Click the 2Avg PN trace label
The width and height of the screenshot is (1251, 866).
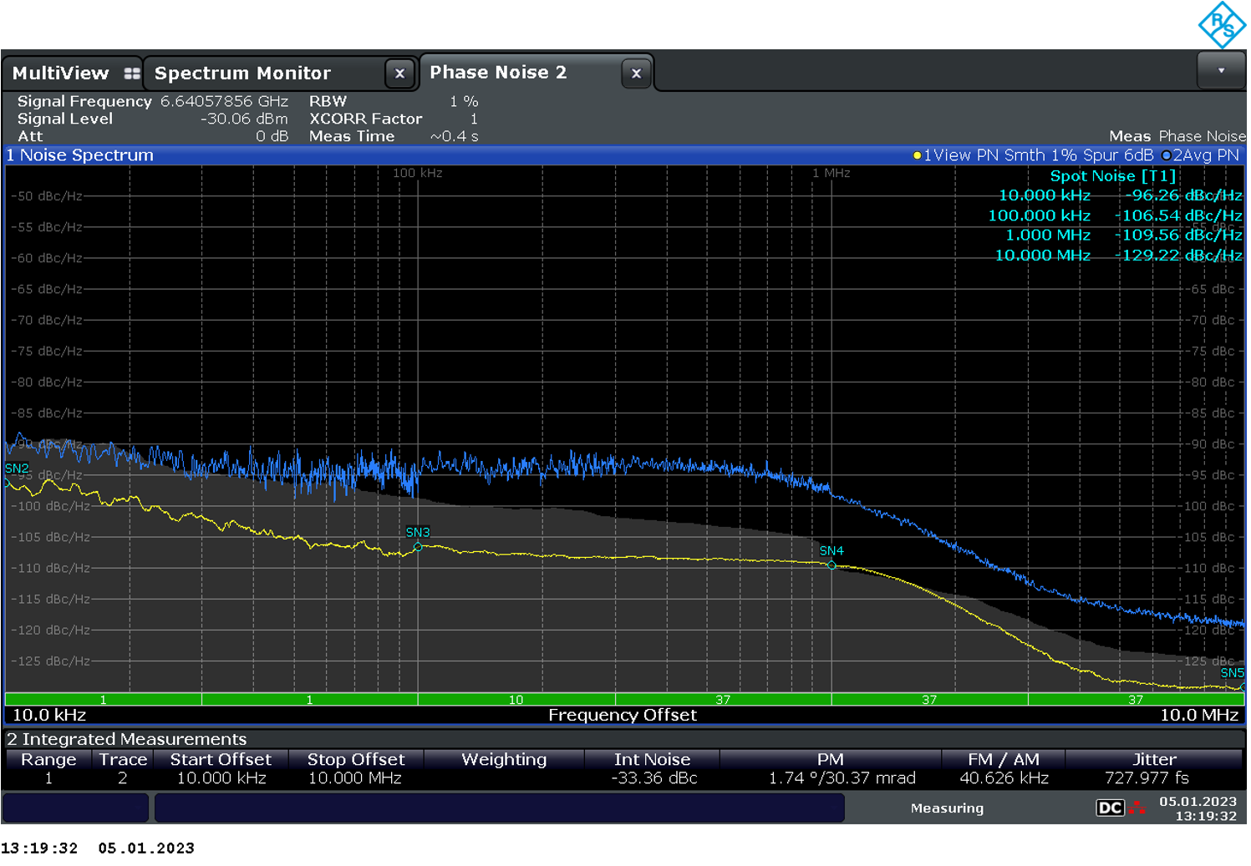tap(1206, 155)
